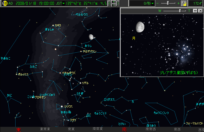The height and width of the screenshot is (132, 204).
Task: Click the plus step-up button in toolbar
Action: 114,2
